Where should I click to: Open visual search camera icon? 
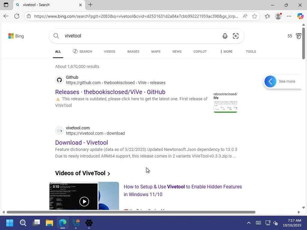click(x=236, y=36)
